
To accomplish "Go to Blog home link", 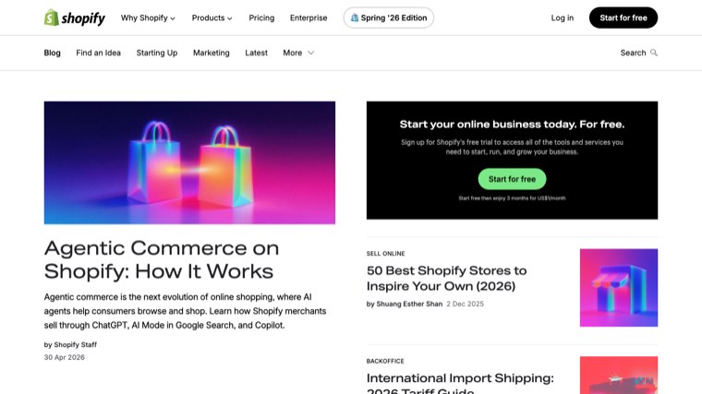I will coord(52,53).
